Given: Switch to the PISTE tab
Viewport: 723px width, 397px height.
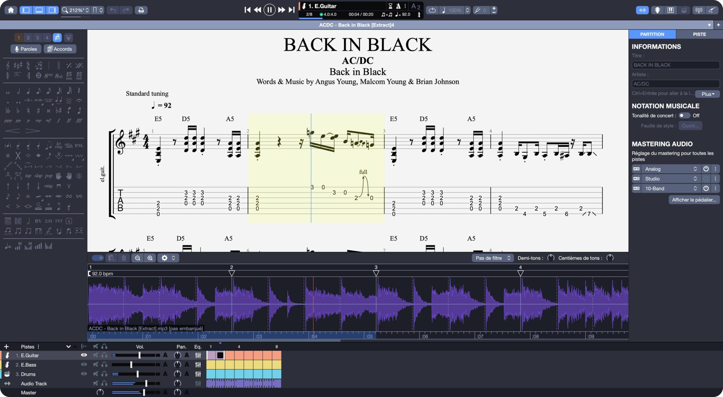Looking at the screenshot, I should pos(699,34).
